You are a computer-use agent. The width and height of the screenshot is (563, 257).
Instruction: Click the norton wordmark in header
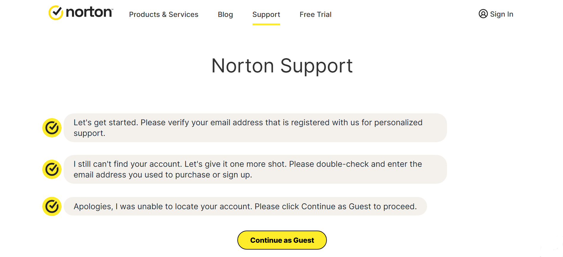89,12
